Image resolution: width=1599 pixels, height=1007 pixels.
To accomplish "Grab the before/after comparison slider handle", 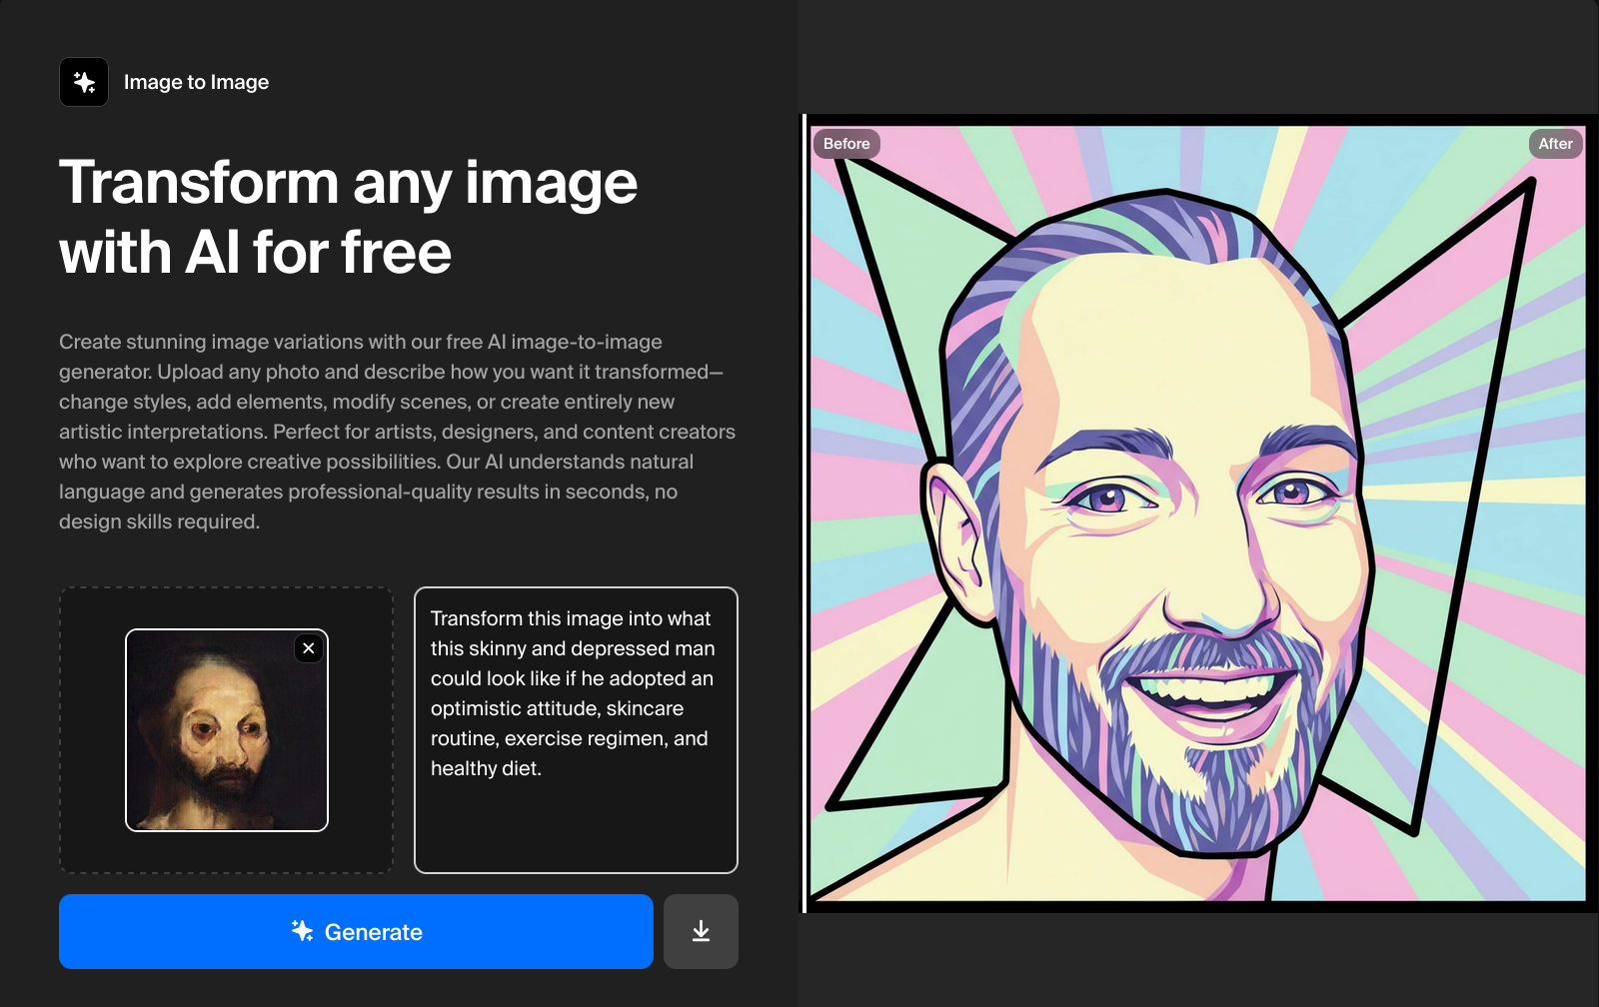I will [x=803, y=513].
